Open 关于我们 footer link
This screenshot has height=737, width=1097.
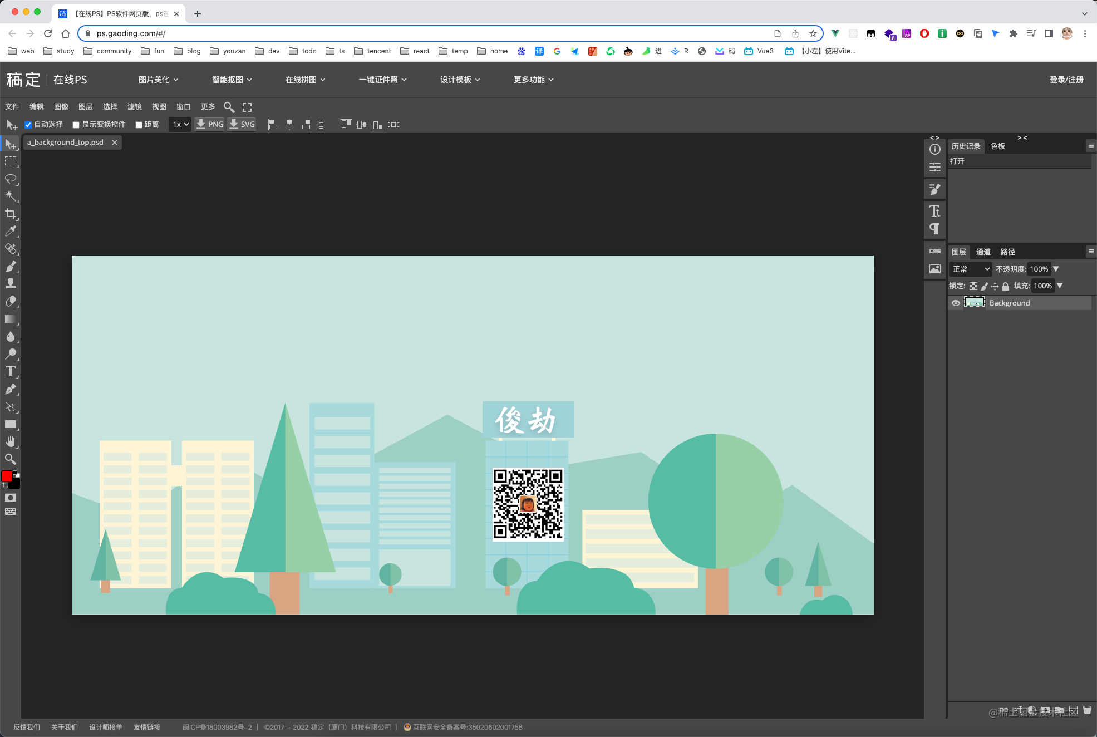[x=65, y=728]
